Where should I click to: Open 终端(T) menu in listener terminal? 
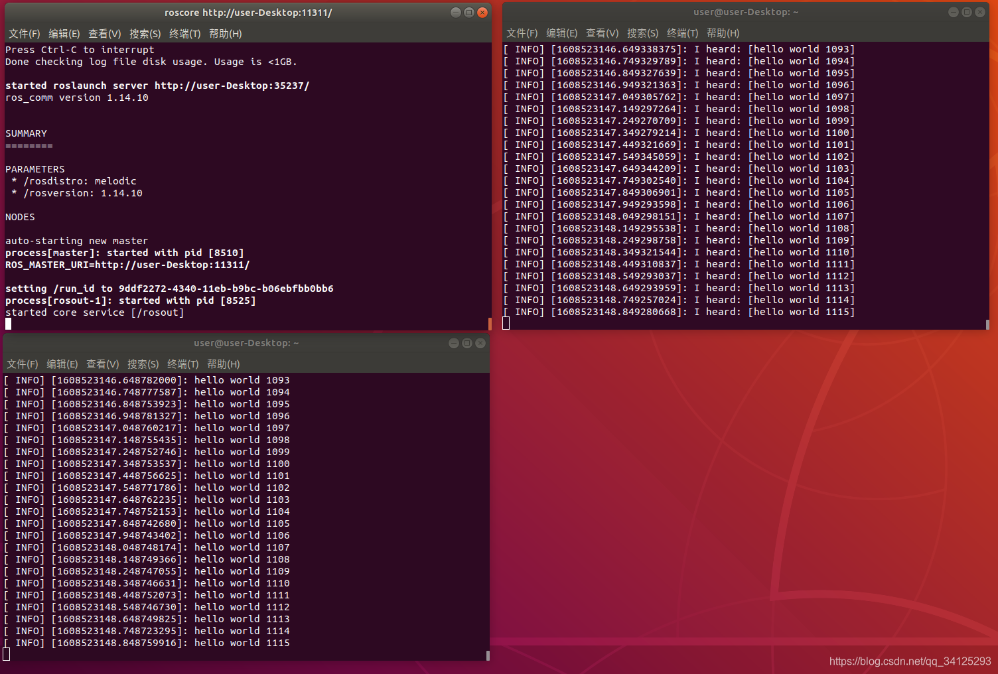(x=683, y=33)
